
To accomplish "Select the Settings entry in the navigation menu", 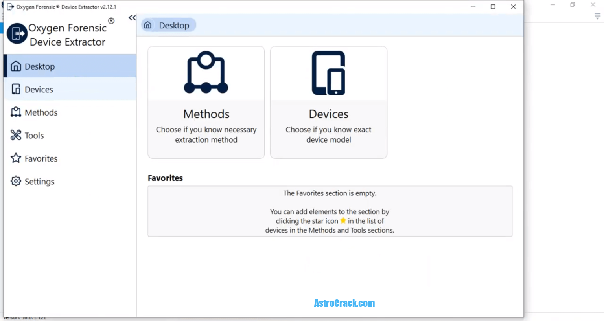I will 39,181.
